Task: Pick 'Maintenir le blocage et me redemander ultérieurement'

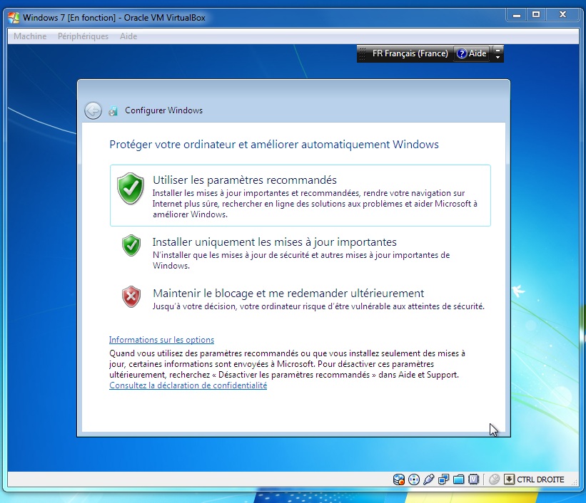Action: [288, 294]
